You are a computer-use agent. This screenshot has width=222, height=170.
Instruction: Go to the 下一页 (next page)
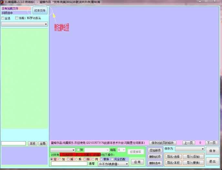(212, 143)
